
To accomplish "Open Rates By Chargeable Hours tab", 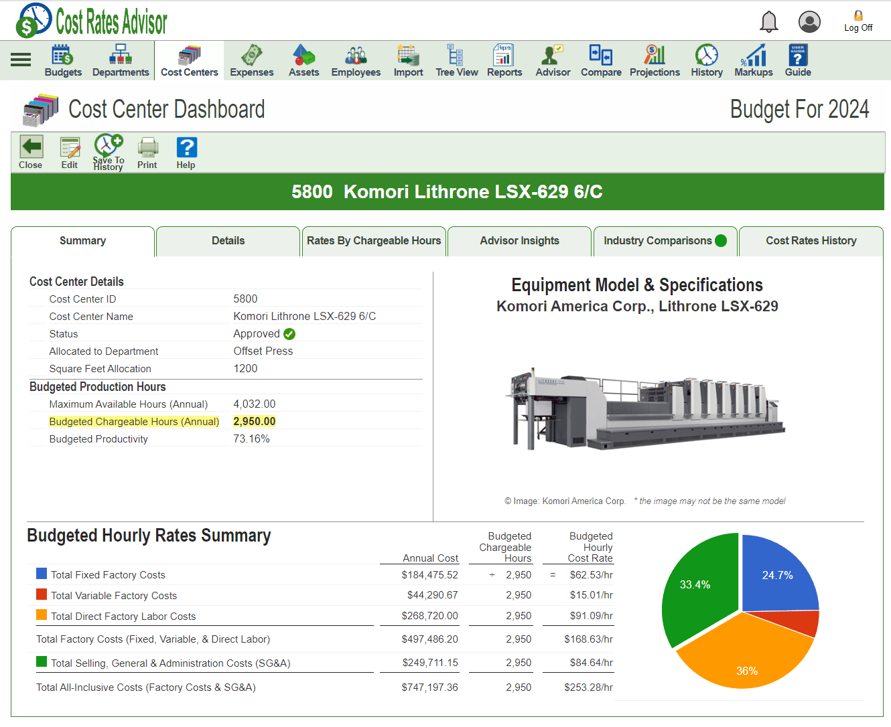I will 374,241.
